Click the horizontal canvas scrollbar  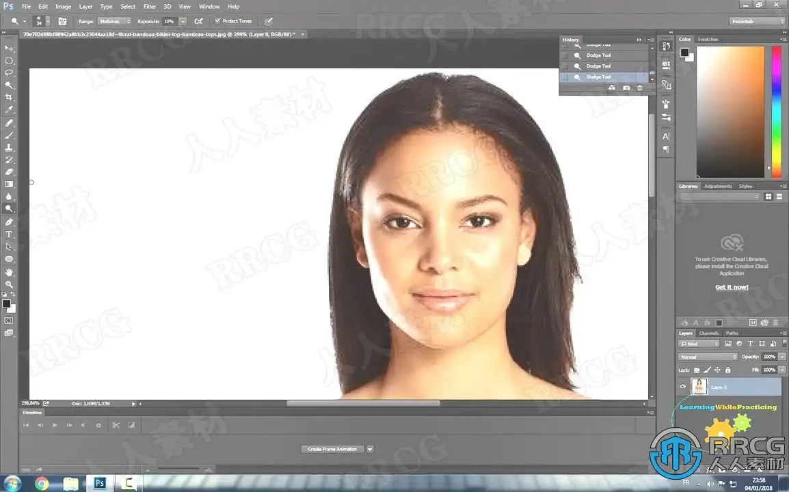(x=363, y=403)
